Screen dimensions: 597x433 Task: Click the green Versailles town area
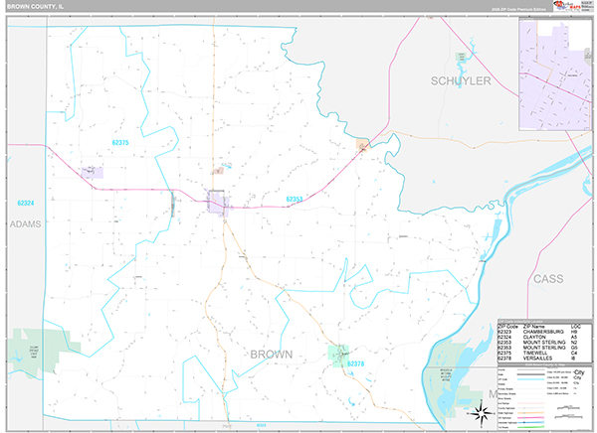tap(338, 356)
